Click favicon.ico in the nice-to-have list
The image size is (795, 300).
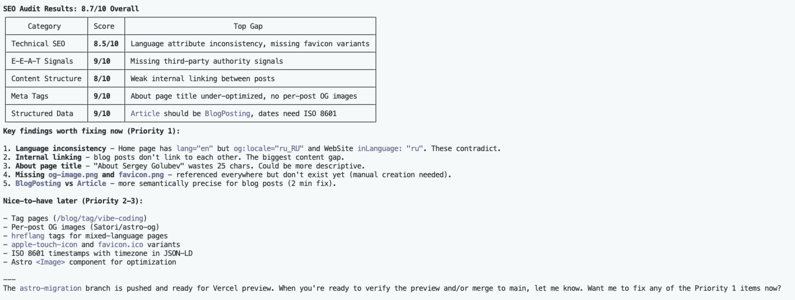pyautogui.click(x=120, y=245)
